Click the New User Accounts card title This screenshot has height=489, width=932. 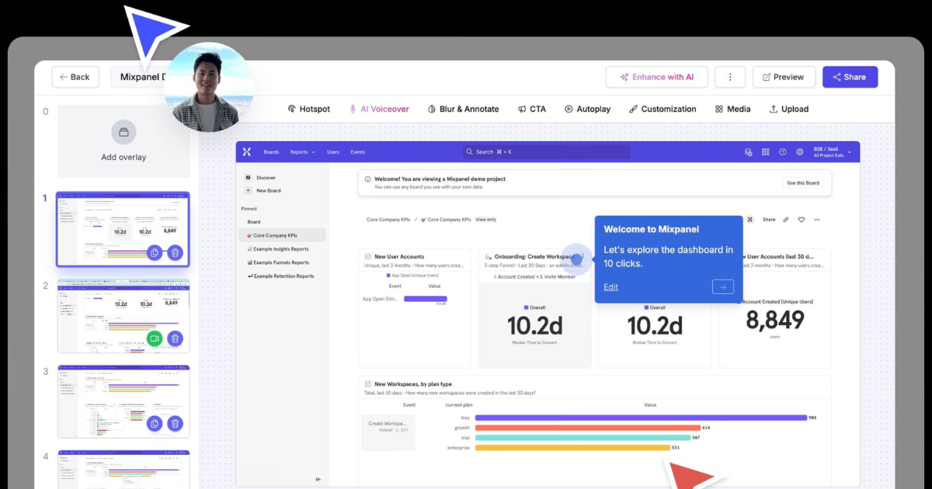399,256
